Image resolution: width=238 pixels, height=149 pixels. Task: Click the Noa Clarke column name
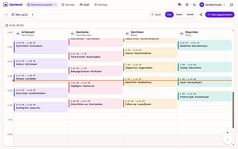point(82,32)
